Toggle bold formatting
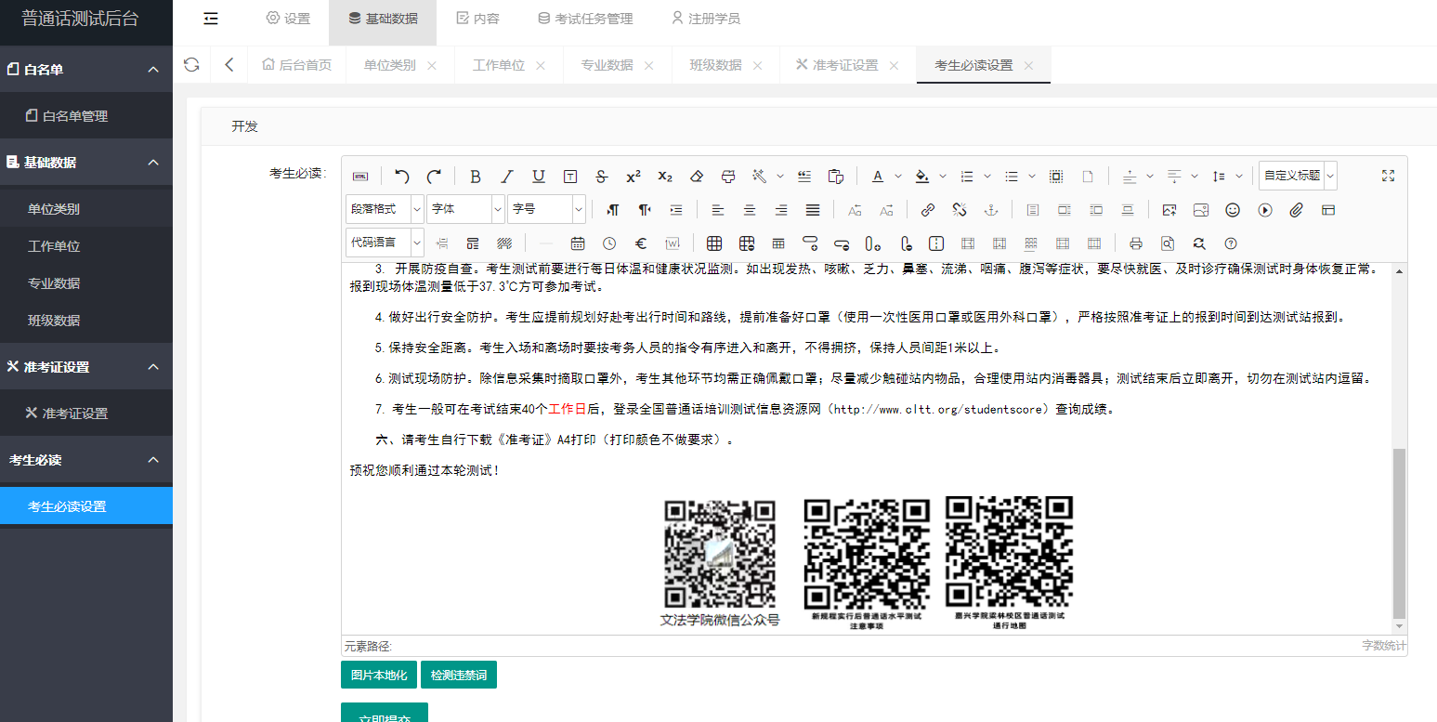This screenshot has height=722, width=1437. click(x=476, y=177)
